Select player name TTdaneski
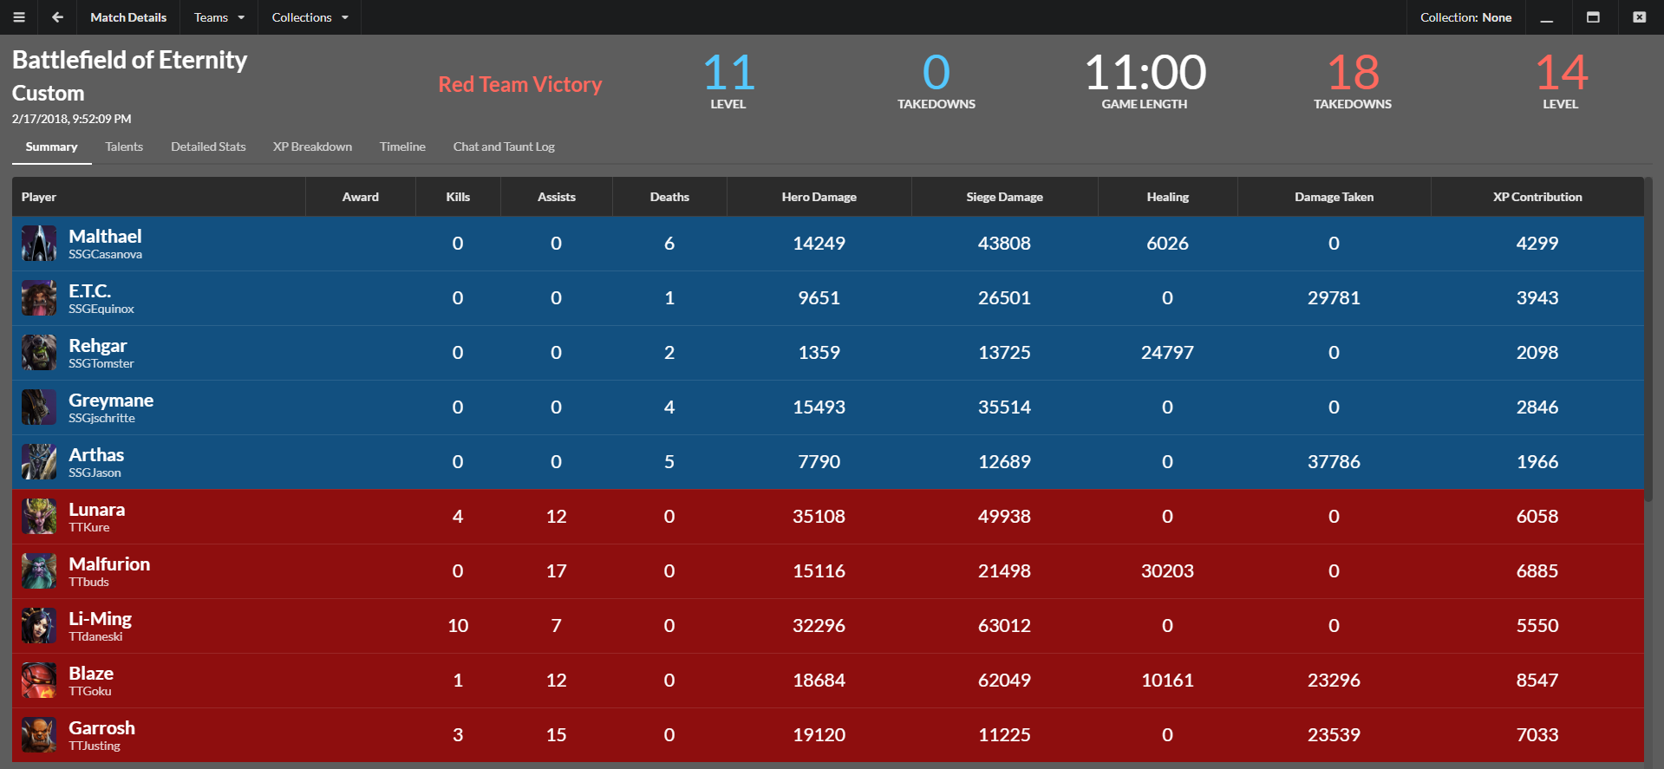This screenshot has width=1664, height=769. (96, 637)
